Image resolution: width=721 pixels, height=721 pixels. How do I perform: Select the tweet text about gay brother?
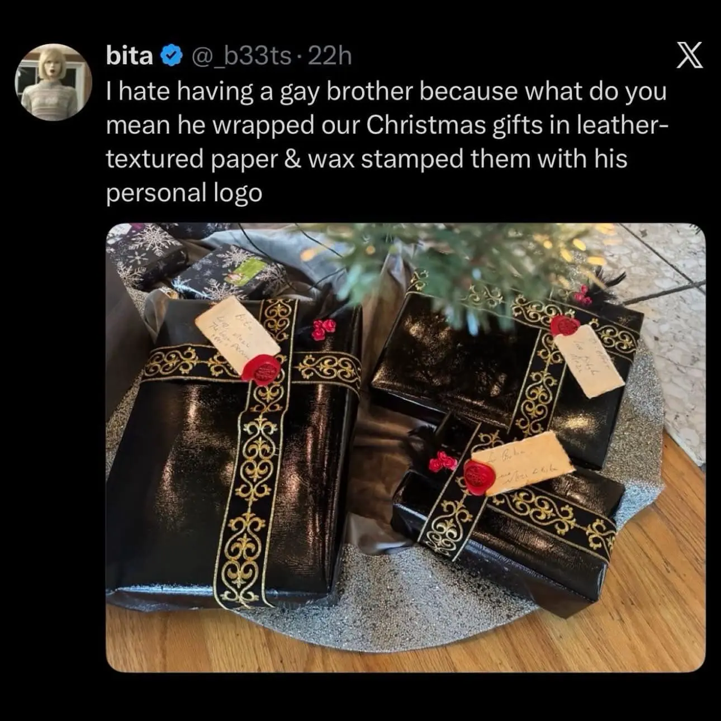coord(386,142)
